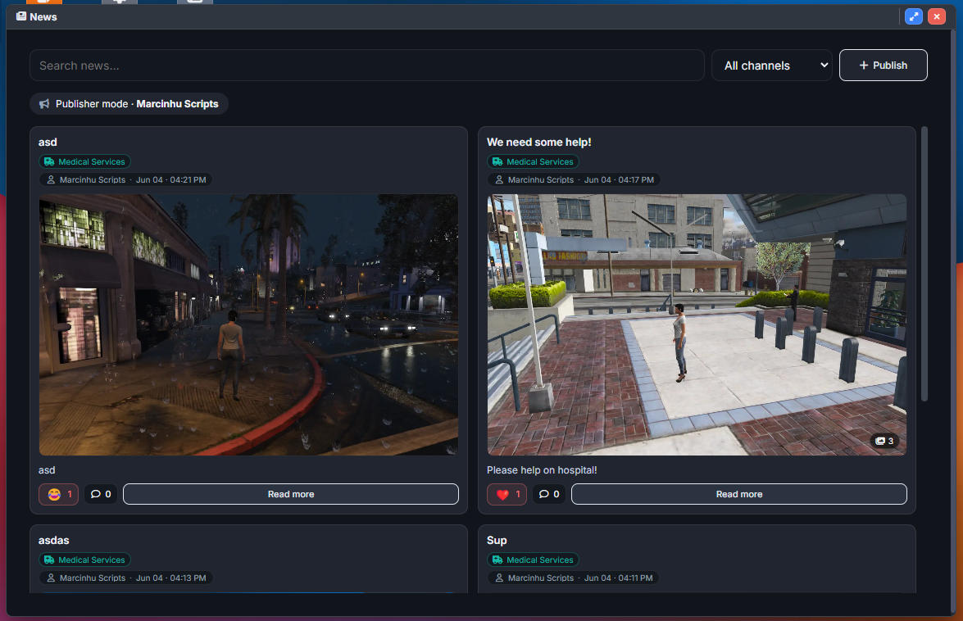
Task: Click the news feed vertical scrollbar
Action: pos(924,264)
